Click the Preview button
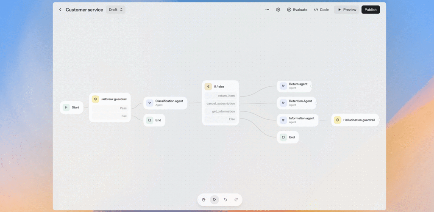Viewport: 434px width, 212px height. [x=347, y=10]
